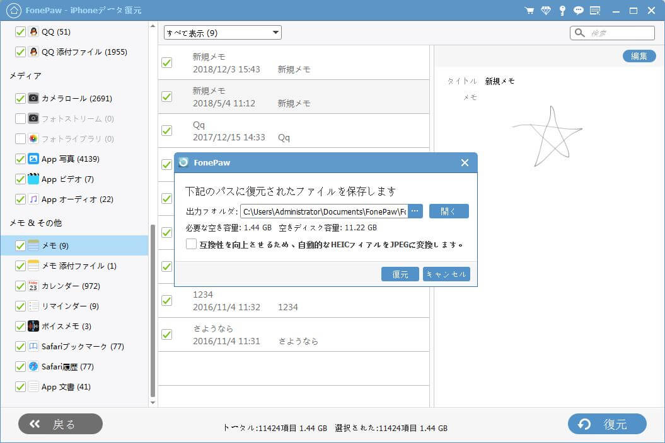This screenshot has height=443, width=665.
Task: Click the App 写真 picture icon
Action: pos(33,159)
